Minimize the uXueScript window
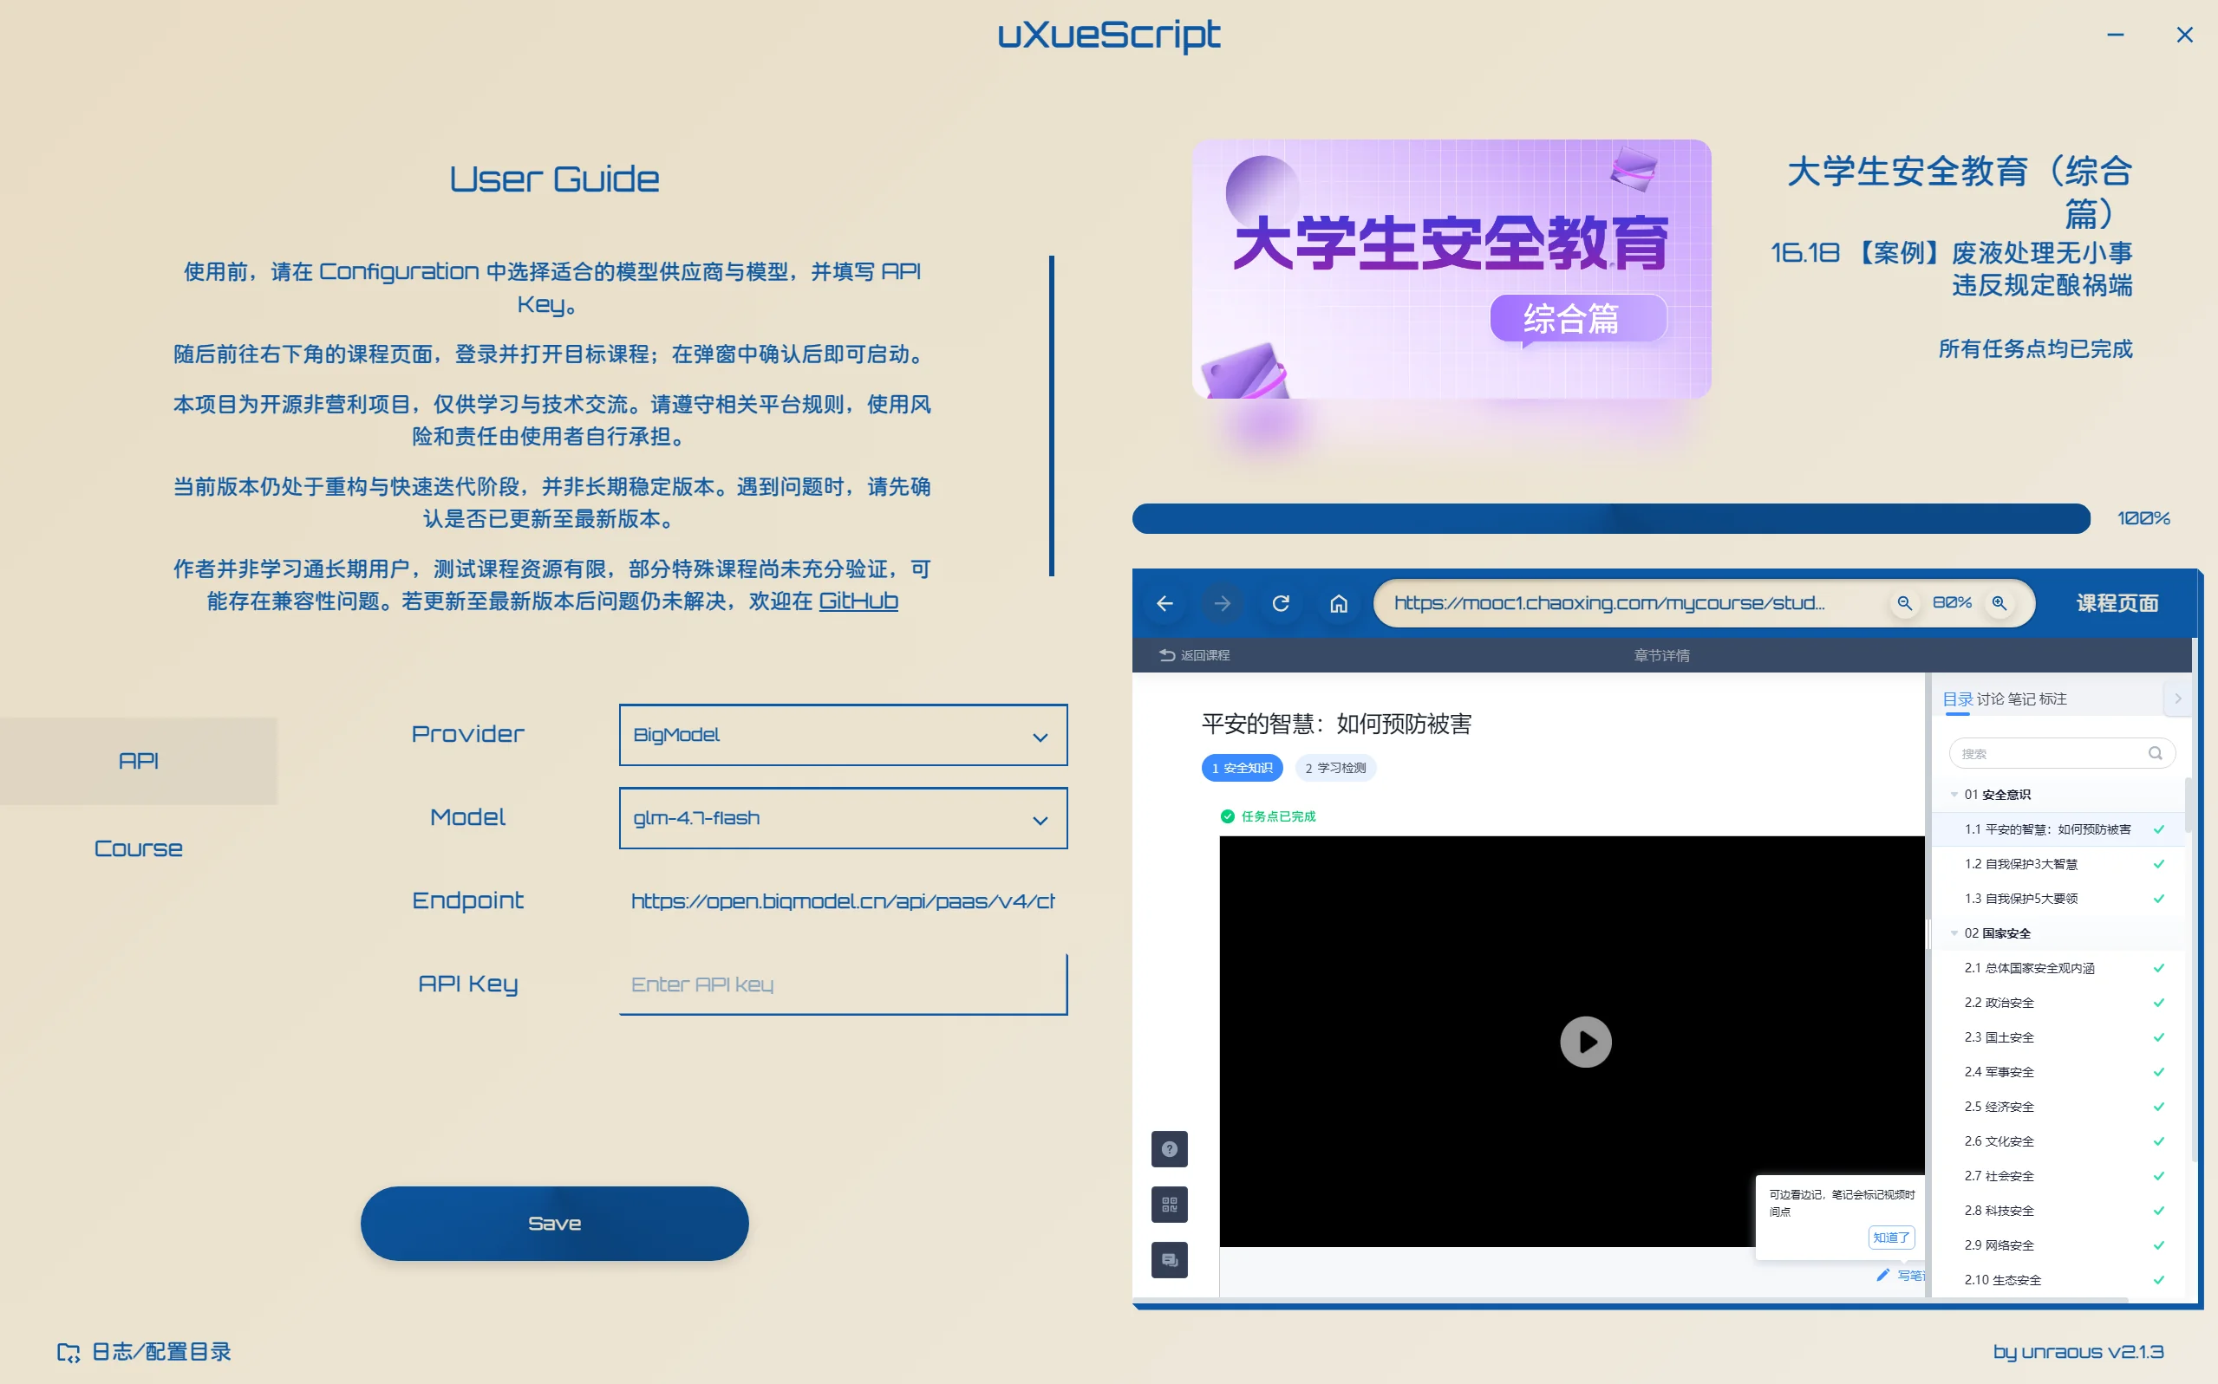The image size is (2218, 1384). pyautogui.click(x=2116, y=35)
